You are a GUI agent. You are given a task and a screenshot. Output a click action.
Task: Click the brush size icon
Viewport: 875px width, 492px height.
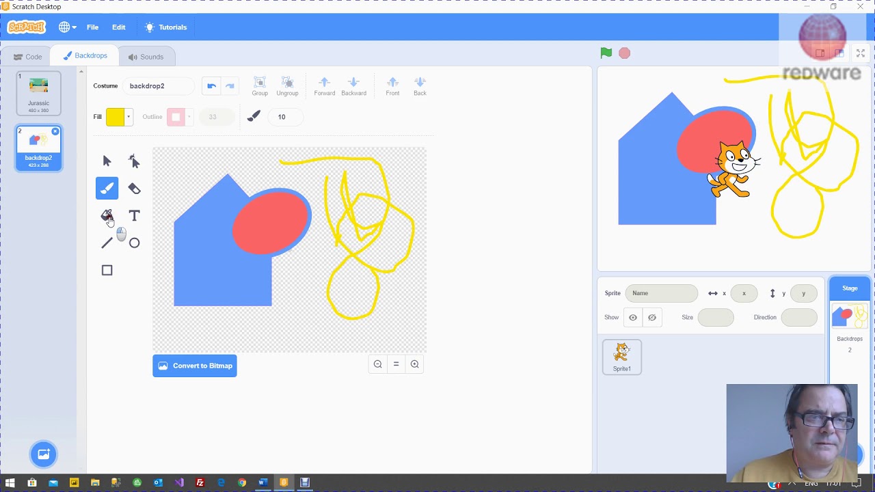point(254,117)
